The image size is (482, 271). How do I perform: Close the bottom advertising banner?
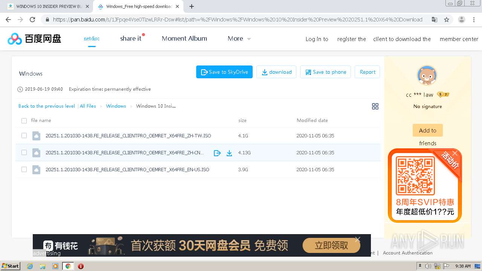[357, 239]
